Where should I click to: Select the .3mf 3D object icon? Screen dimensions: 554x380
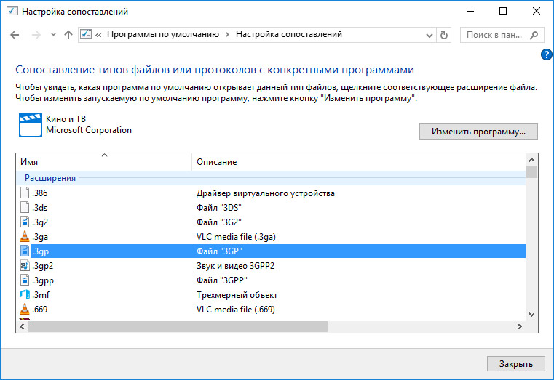pos(24,294)
